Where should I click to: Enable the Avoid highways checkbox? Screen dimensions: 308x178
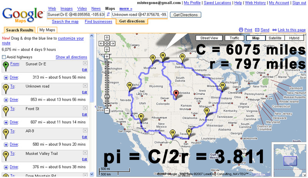coord(4,57)
